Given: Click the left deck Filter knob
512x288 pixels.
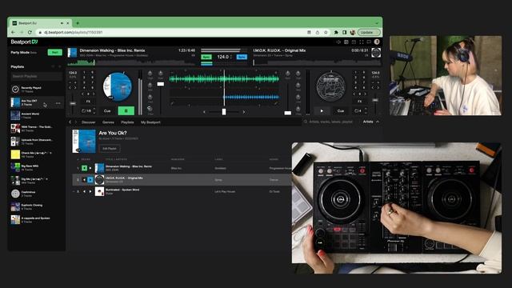Looking at the screenshot, I should 150,109.
